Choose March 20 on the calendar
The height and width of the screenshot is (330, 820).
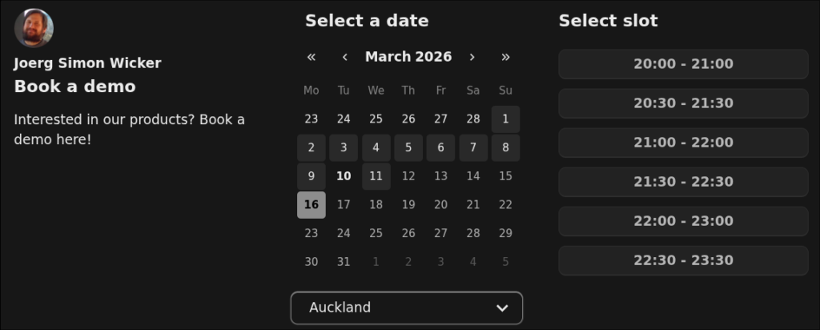(440, 205)
